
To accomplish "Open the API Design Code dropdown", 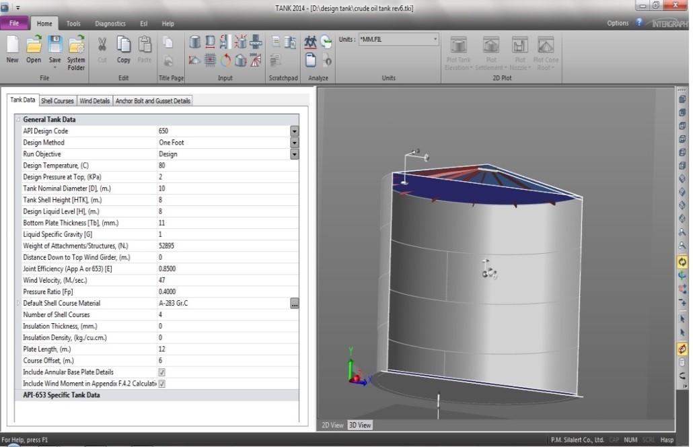I will pyautogui.click(x=294, y=131).
